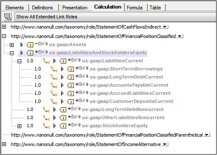The height and width of the screenshot is (155, 217).
Task: Open dropdown next to StatementOfIncomeAlternative
Action: (165, 144)
